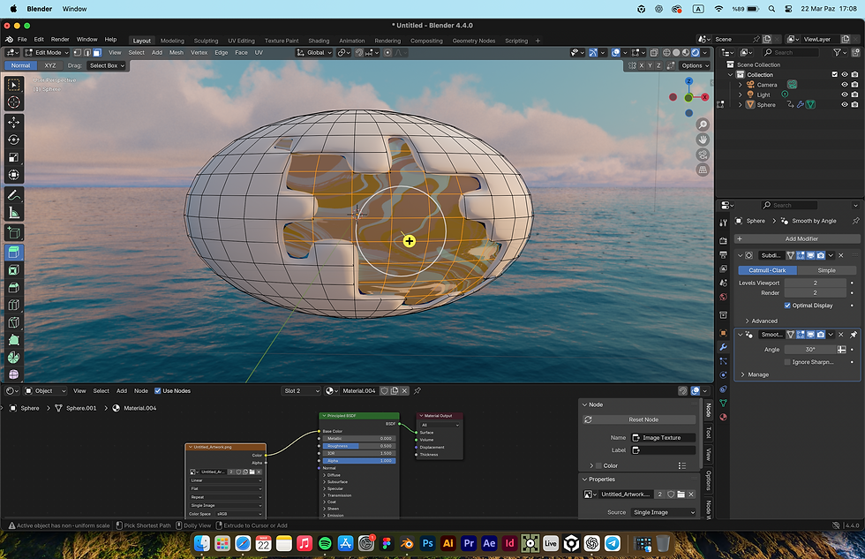Open the Select Box drag dropdown
This screenshot has width=865, height=559.
point(107,65)
